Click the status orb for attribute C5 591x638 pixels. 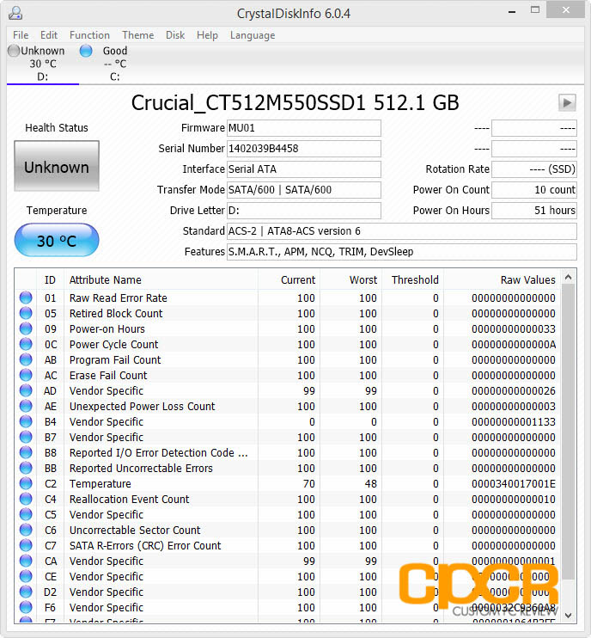[26, 514]
